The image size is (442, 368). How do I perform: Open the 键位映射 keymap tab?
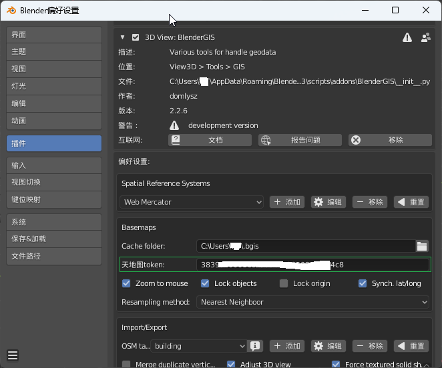click(54, 199)
